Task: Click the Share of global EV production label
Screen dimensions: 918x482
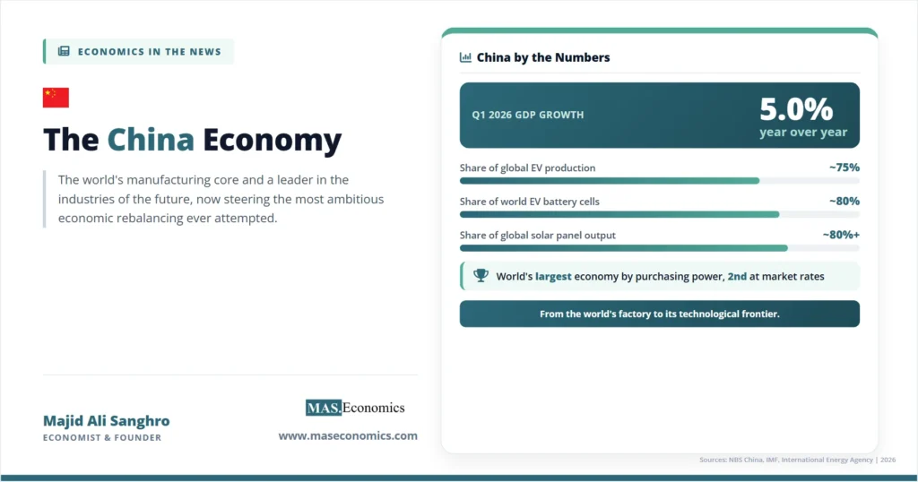Action: pos(527,168)
